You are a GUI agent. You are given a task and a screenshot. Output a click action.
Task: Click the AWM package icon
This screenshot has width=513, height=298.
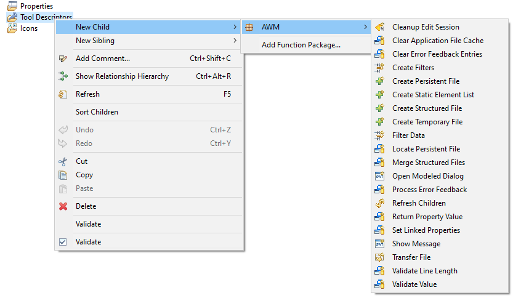tap(249, 27)
